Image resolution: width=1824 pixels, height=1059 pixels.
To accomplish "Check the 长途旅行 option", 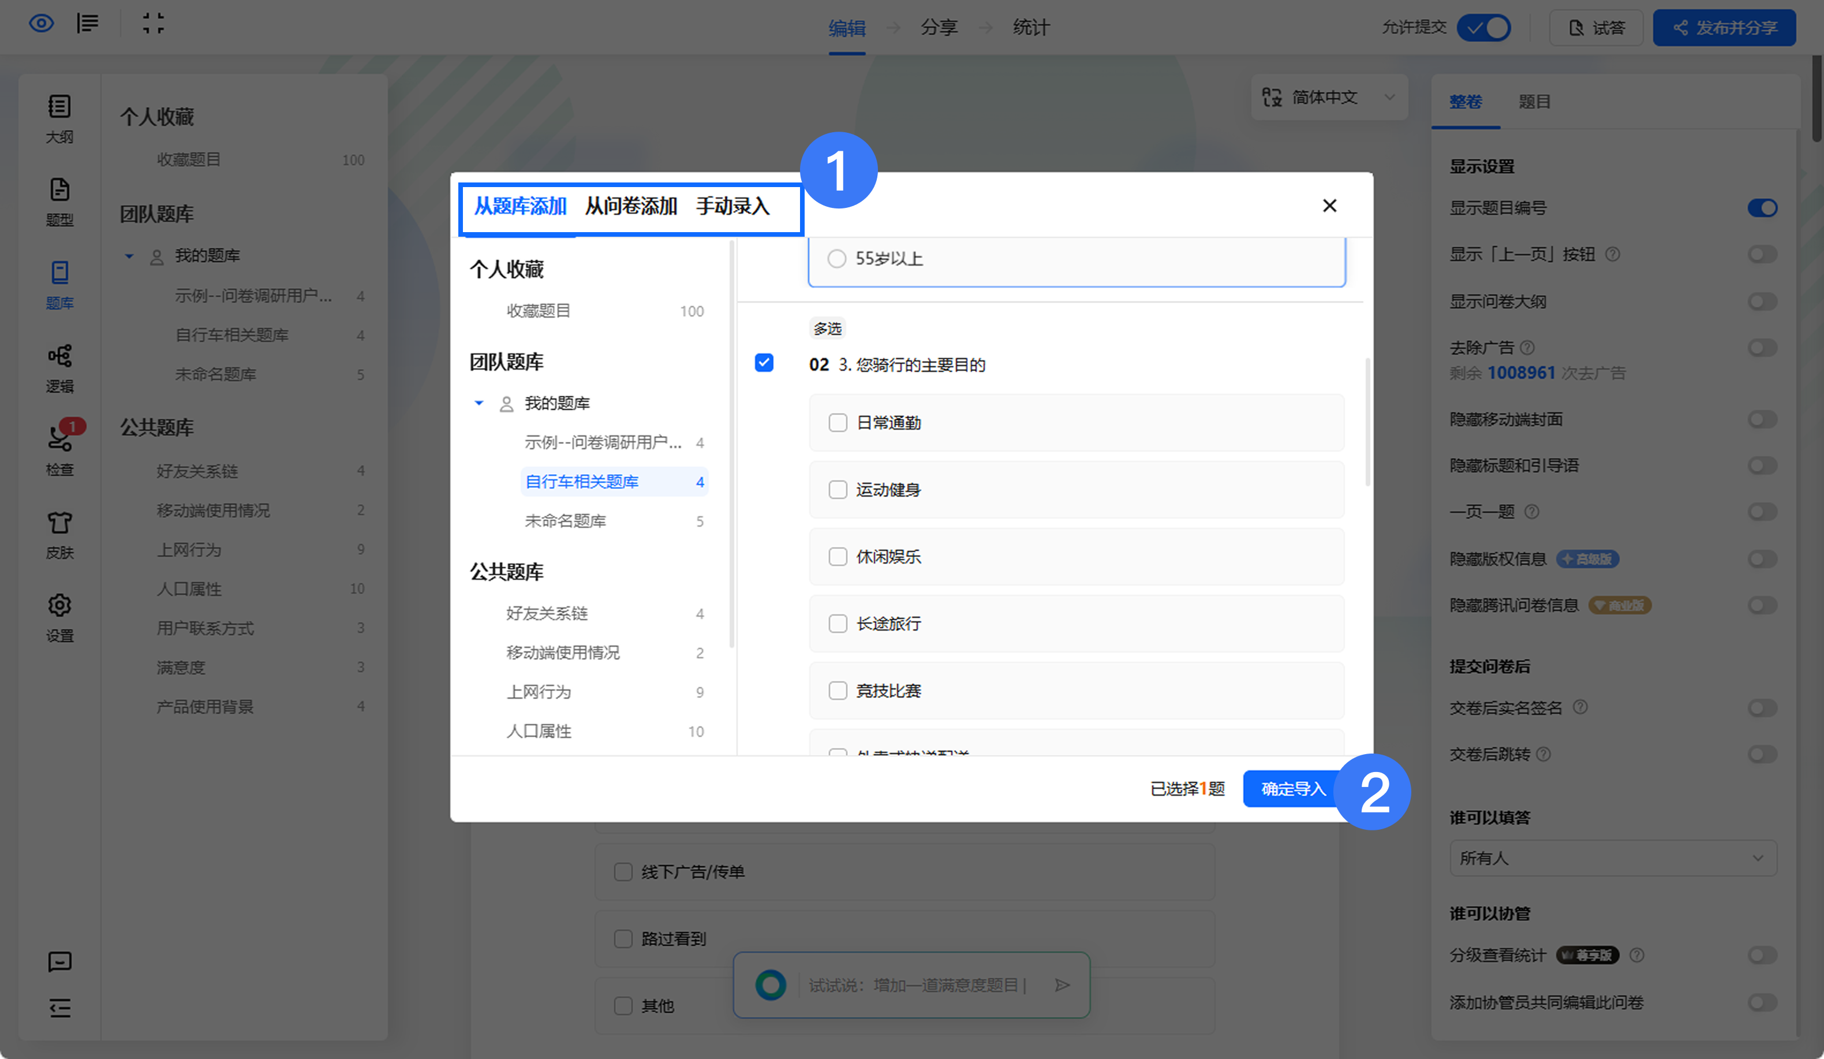I will [x=838, y=624].
